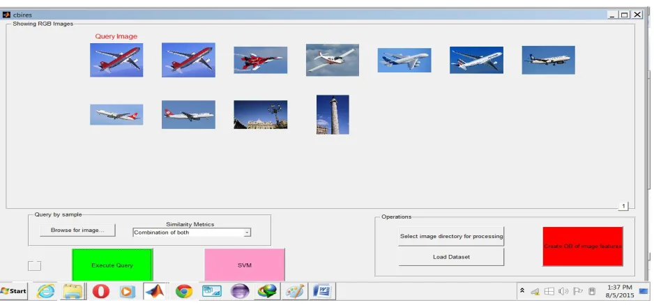The height and width of the screenshot is (305, 654).
Task: Open the Paint palette taskbar icon
Action: coord(295,291)
